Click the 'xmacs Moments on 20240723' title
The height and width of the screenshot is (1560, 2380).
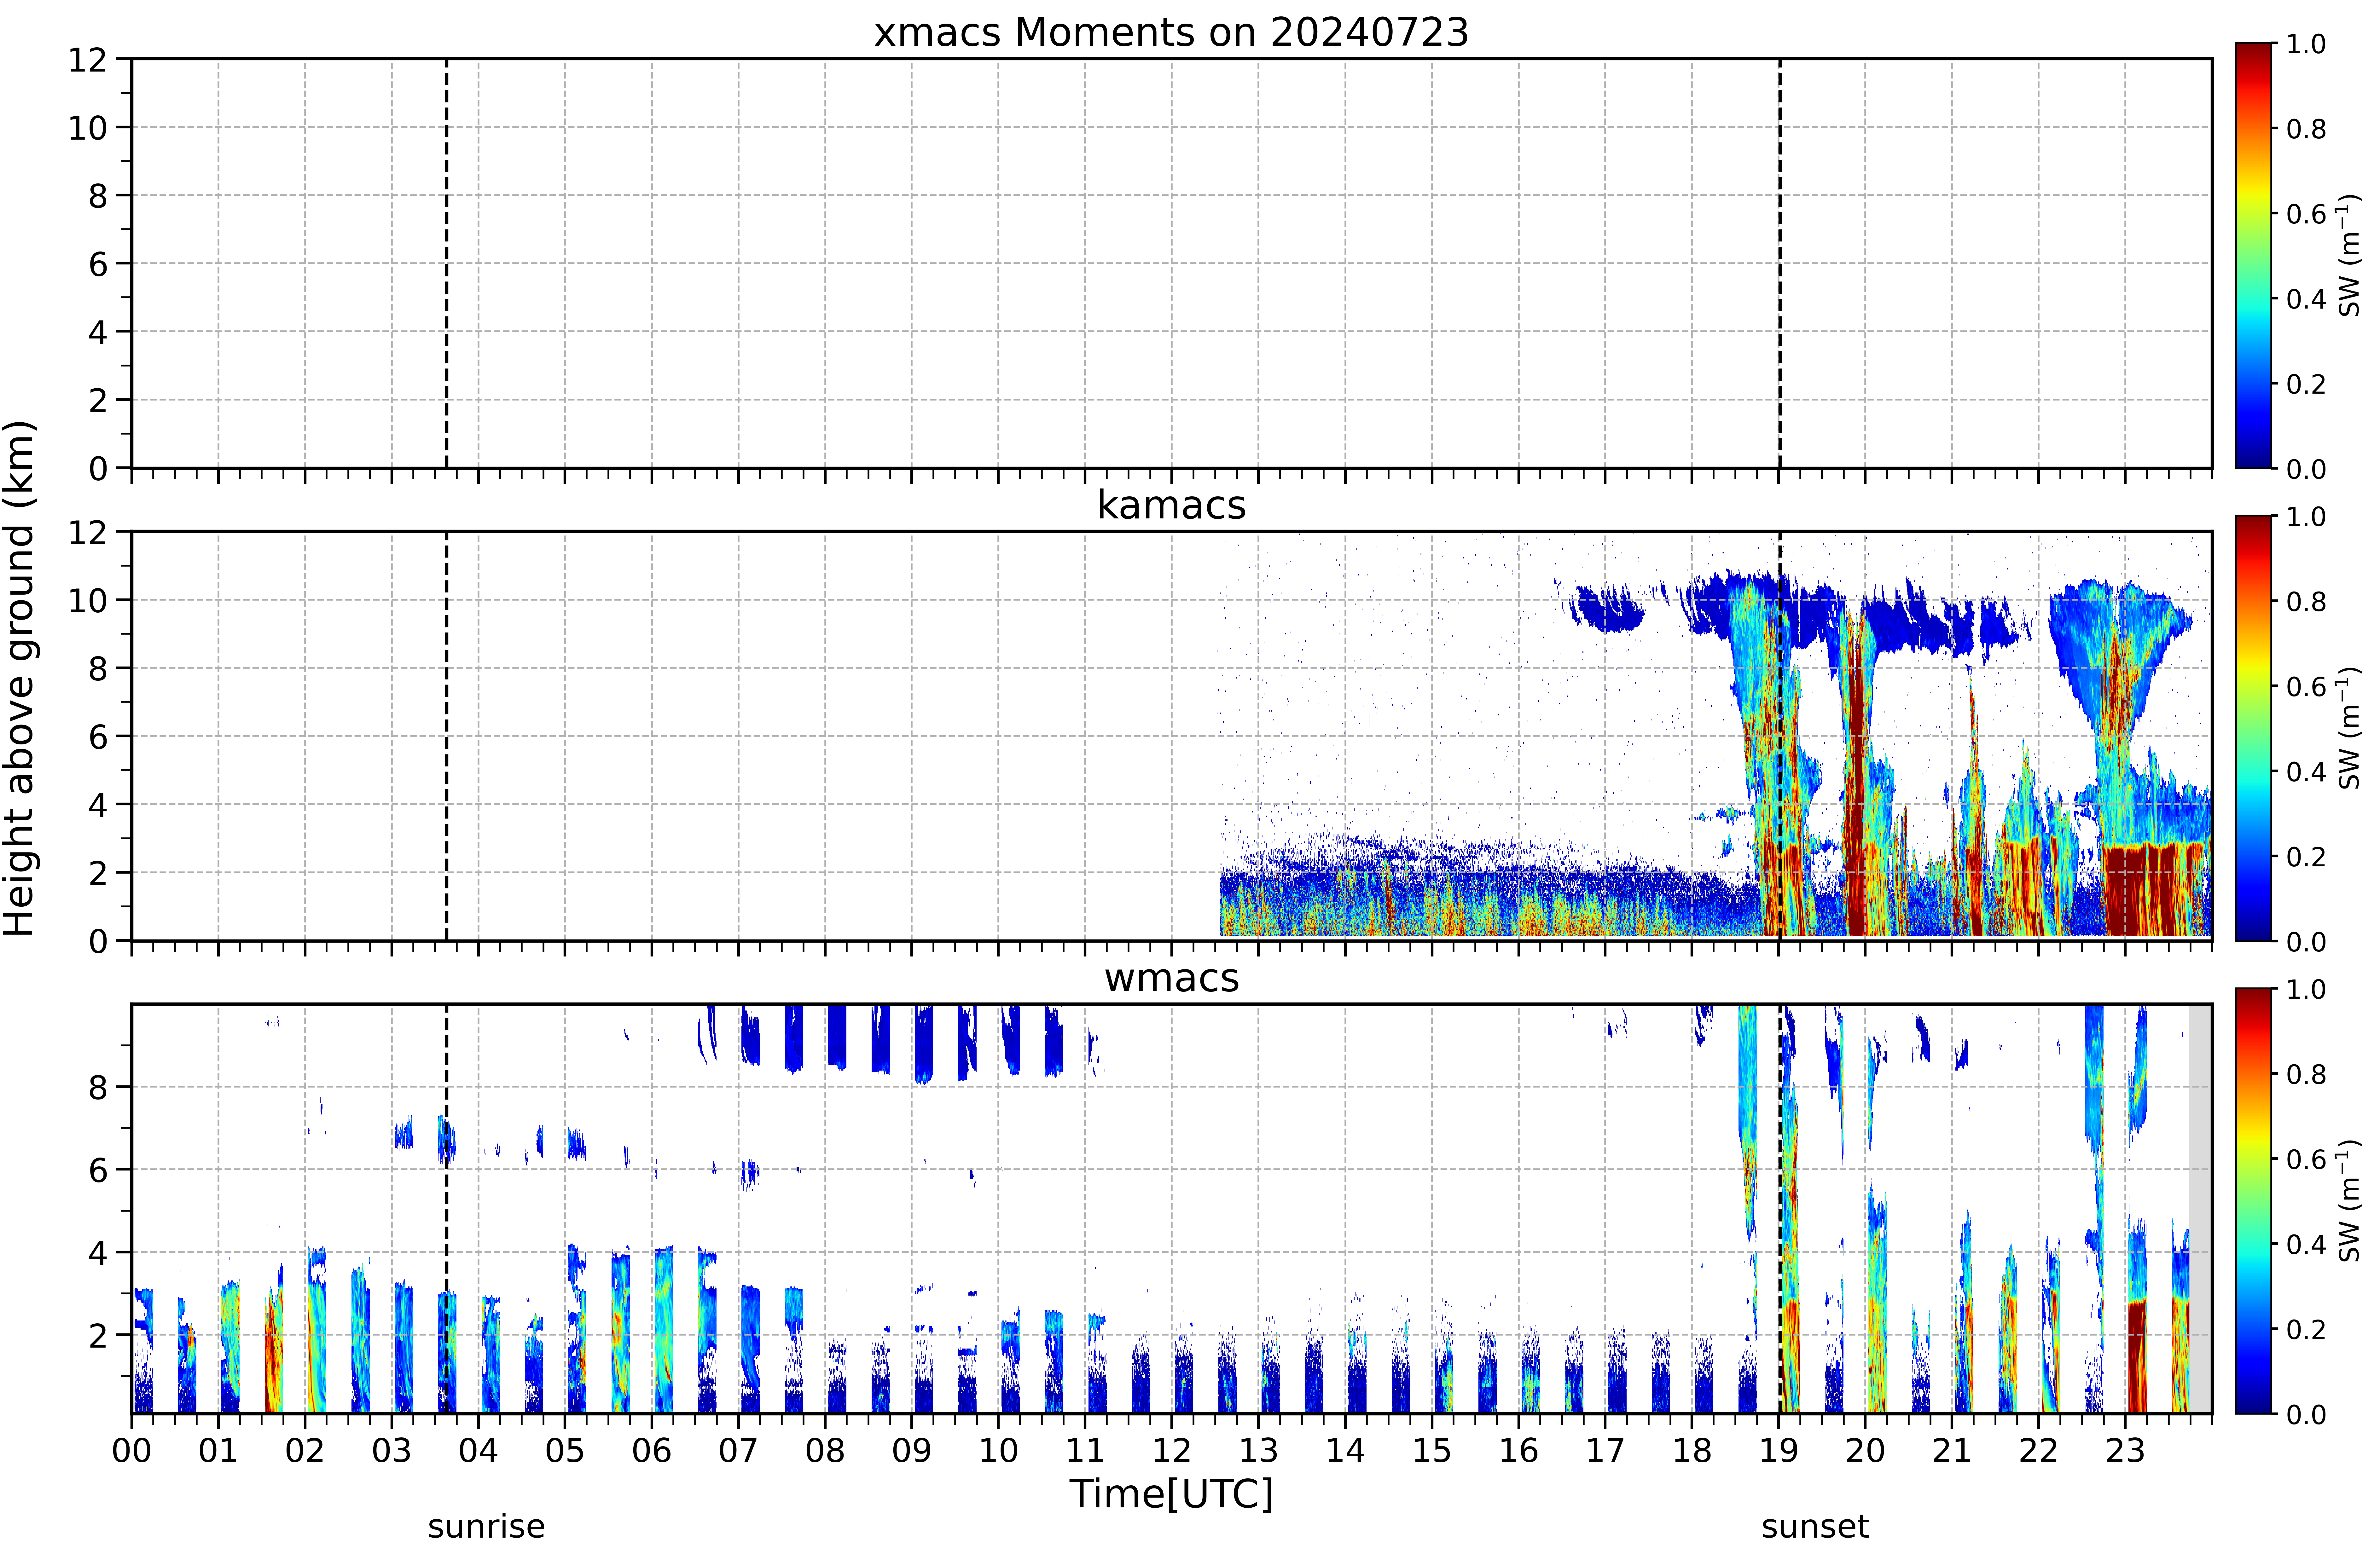click(1171, 32)
